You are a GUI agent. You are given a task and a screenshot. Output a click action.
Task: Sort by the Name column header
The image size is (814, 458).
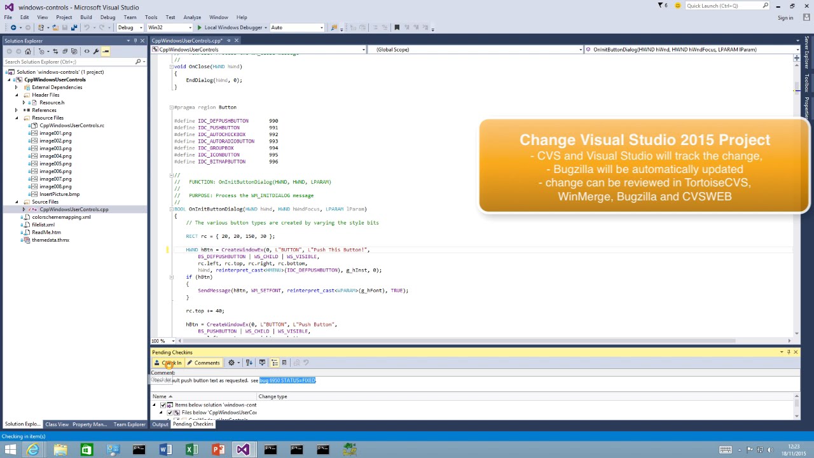[203, 396]
